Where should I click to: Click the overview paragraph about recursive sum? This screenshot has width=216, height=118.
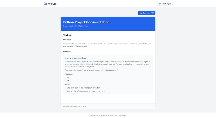click(107, 45)
